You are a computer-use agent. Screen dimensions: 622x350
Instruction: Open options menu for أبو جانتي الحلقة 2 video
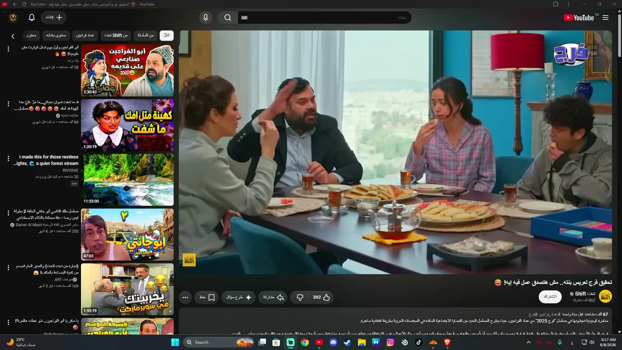[8, 213]
